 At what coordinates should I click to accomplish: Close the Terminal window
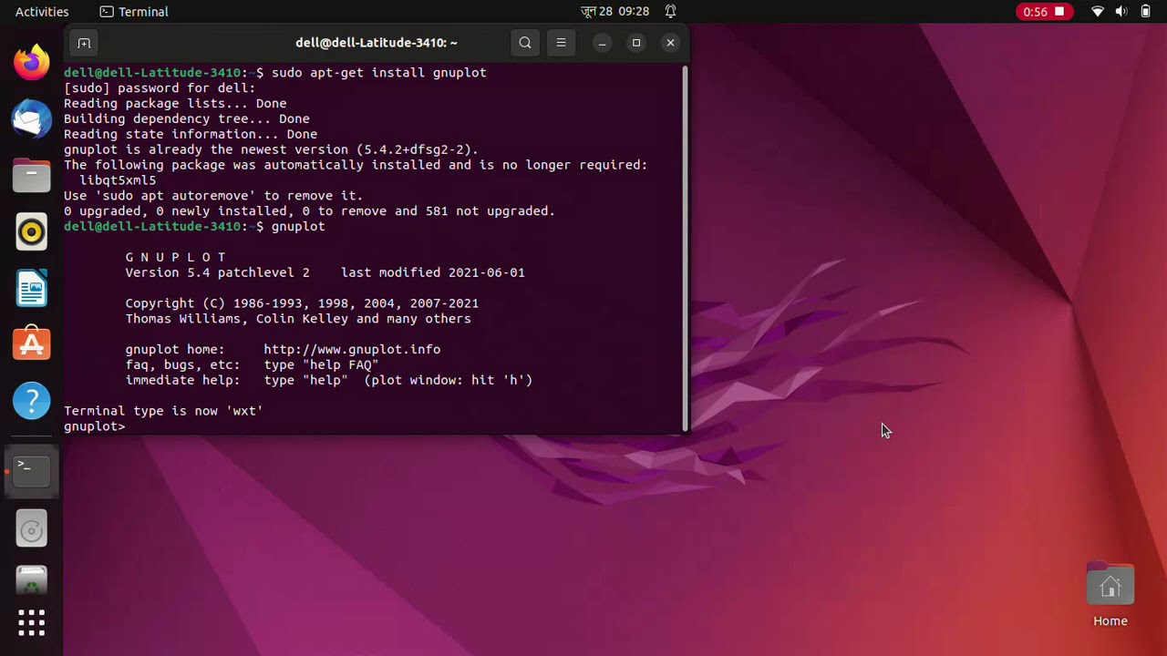[x=670, y=43]
